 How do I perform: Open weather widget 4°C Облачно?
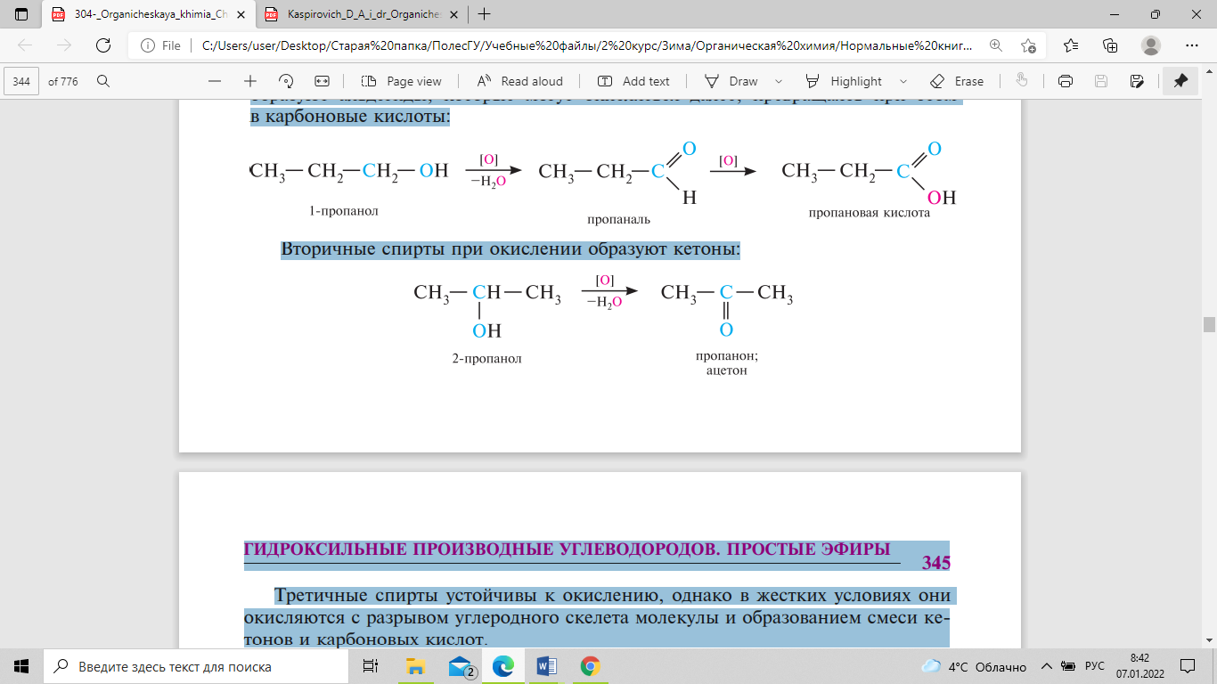tap(974, 666)
